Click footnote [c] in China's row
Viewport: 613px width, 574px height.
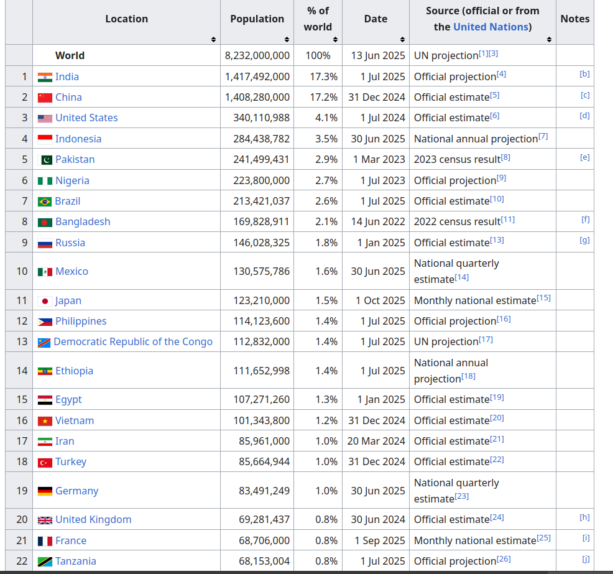click(x=585, y=95)
